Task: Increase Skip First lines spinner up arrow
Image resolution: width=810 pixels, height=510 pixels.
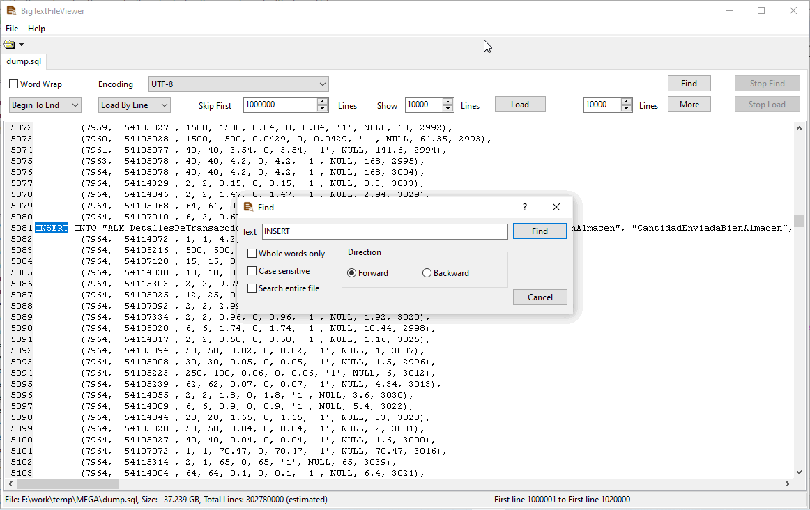Action: point(322,101)
